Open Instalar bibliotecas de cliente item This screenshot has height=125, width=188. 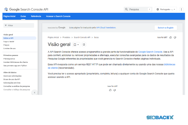click(x=16, y=62)
